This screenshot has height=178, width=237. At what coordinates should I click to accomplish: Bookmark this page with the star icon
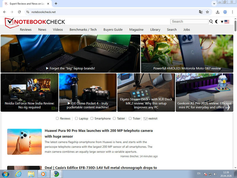click(207, 12)
